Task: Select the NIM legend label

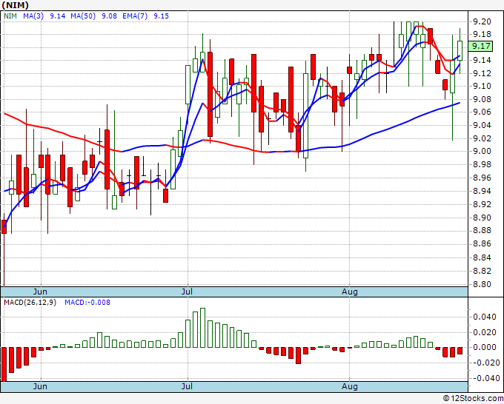Action: coord(10,16)
